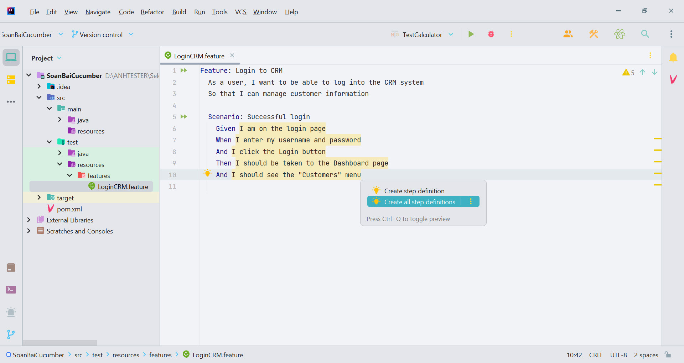
Task: Start debugging with the bug icon
Action: pyautogui.click(x=491, y=34)
